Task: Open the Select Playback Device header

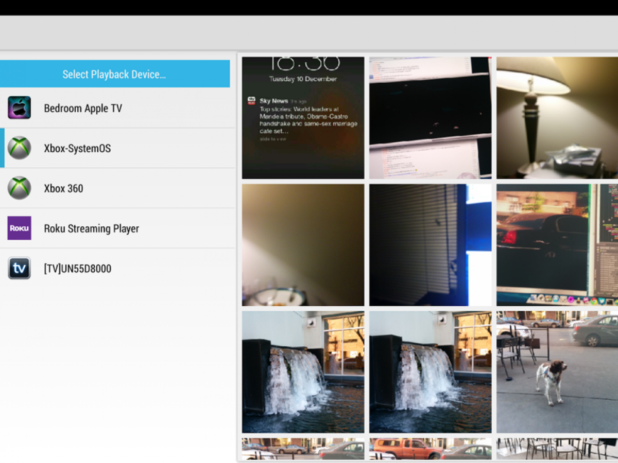Action: [114, 74]
